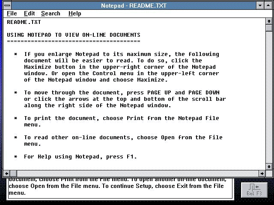Open the File menu

(12, 13)
